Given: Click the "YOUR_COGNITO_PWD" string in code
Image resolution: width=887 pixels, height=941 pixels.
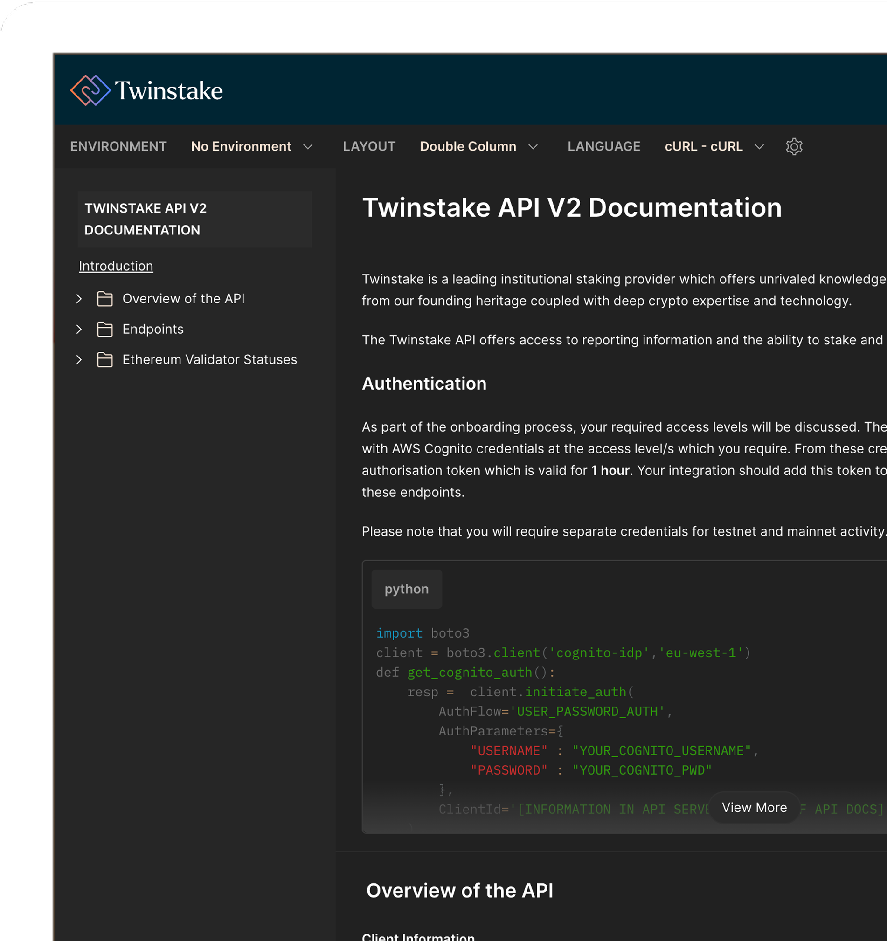Looking at the screenshot, I should pos(642,770).
